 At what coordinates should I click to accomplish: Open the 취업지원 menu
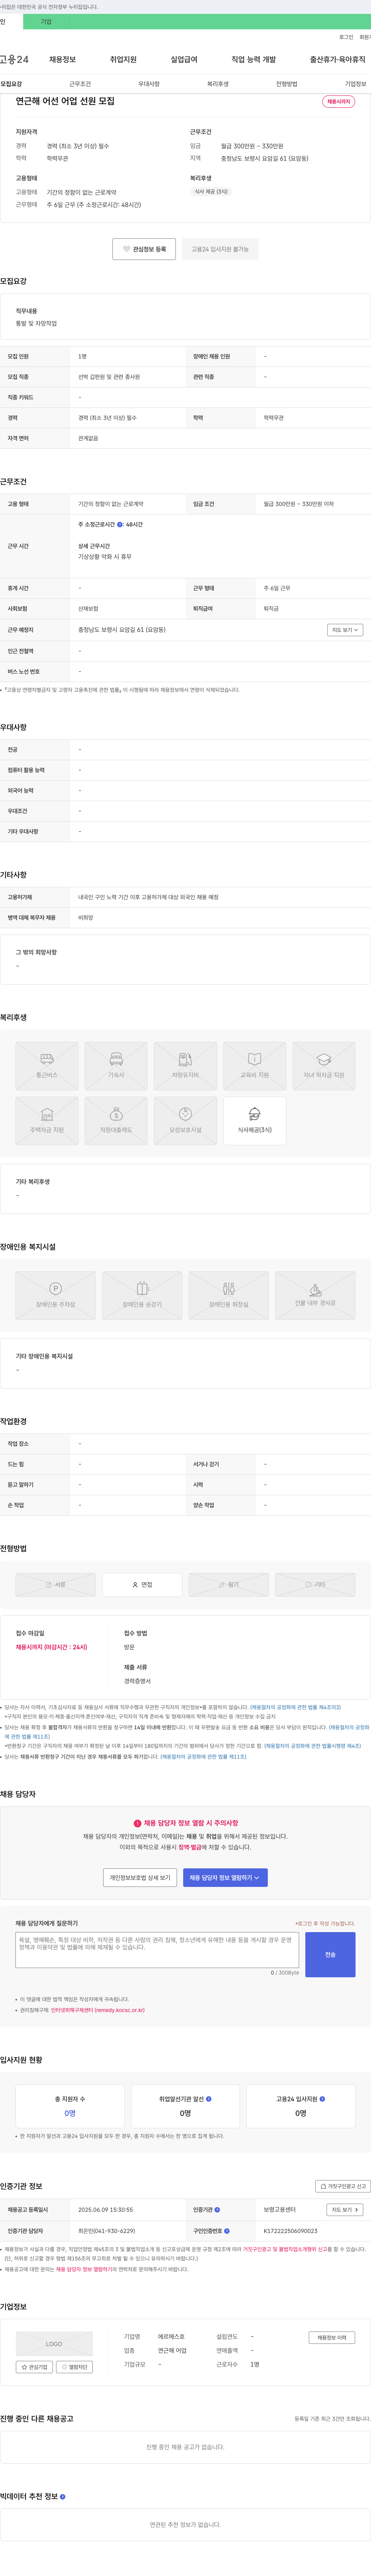tap(123, 60)
